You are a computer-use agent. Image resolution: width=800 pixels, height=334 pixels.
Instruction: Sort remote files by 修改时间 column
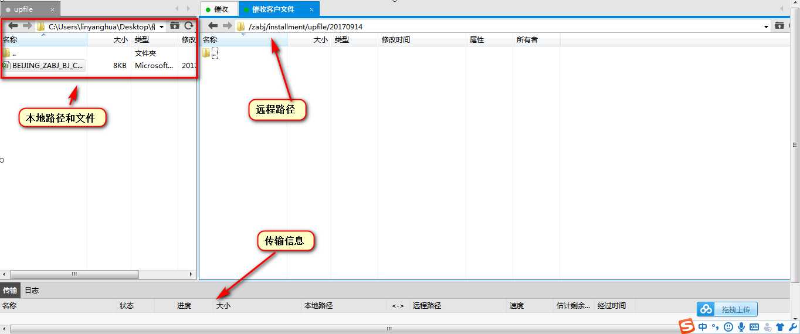(x=422, y=40)
